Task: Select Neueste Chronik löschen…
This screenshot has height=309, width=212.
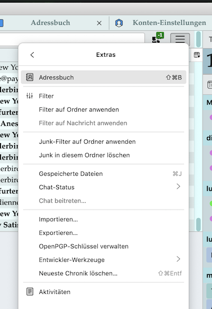Action: [103, 274]
